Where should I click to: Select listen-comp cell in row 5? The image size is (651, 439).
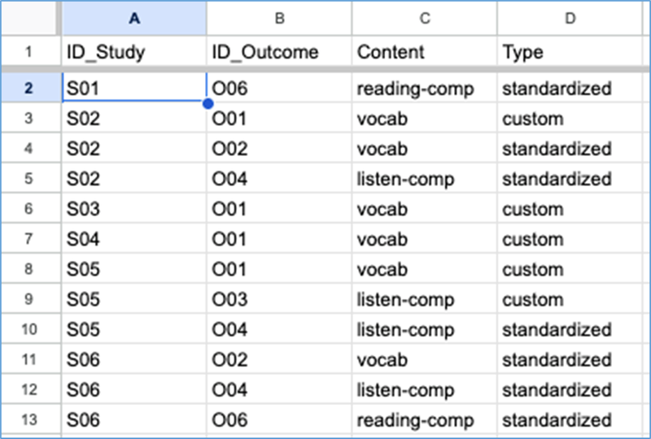[424, 179]
